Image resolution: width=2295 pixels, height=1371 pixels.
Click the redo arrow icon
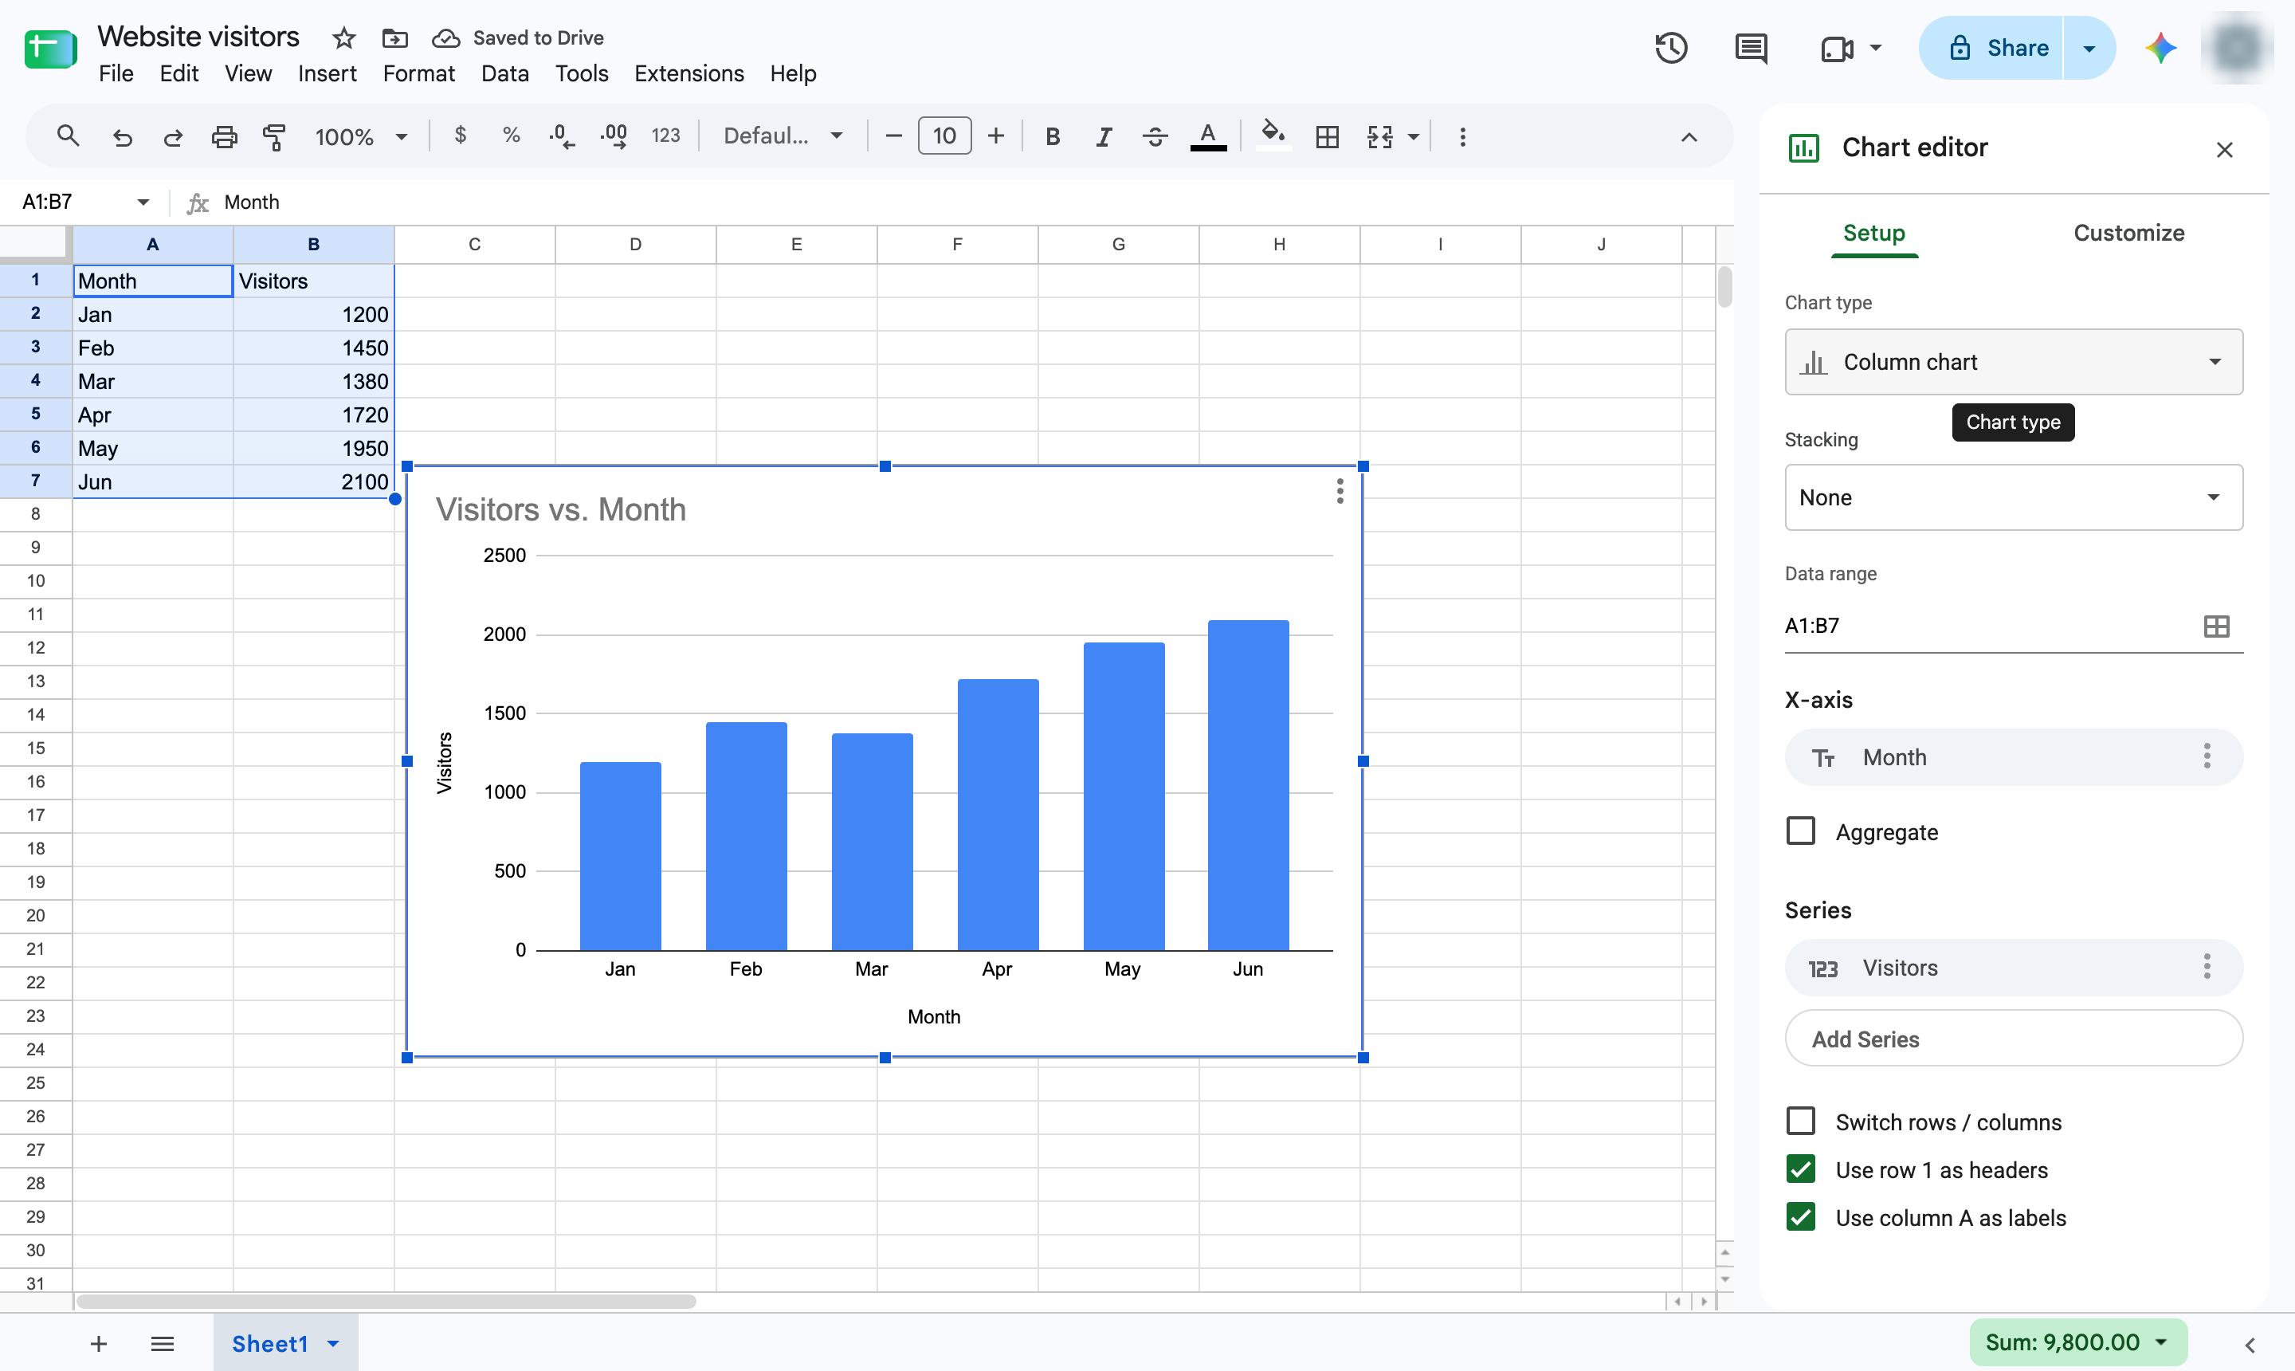coord(173,137)
